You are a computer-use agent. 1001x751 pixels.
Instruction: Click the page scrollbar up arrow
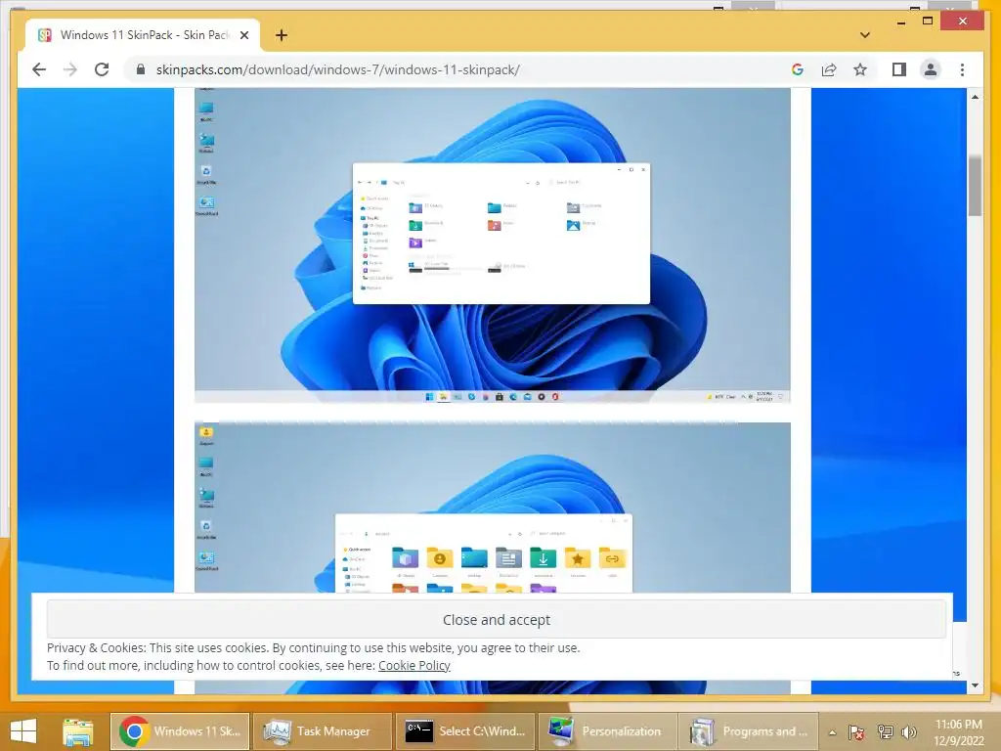[x=975, y=97]
